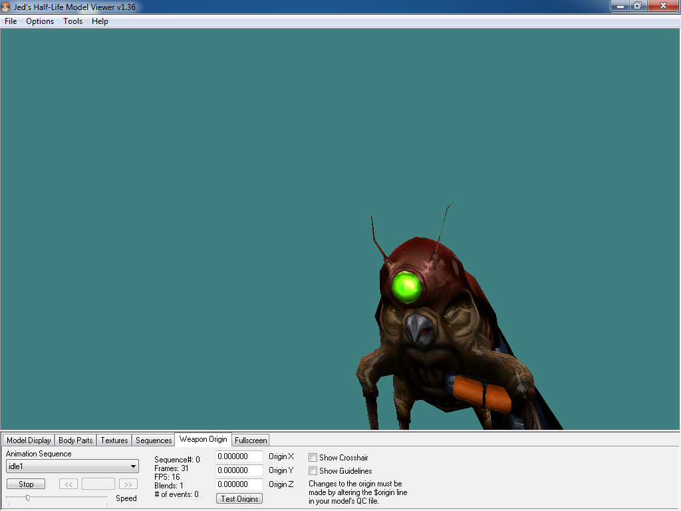Click the Origin Y value field
Image resolution: width=681 pixels, height=511 pixels.
point(239,470)
